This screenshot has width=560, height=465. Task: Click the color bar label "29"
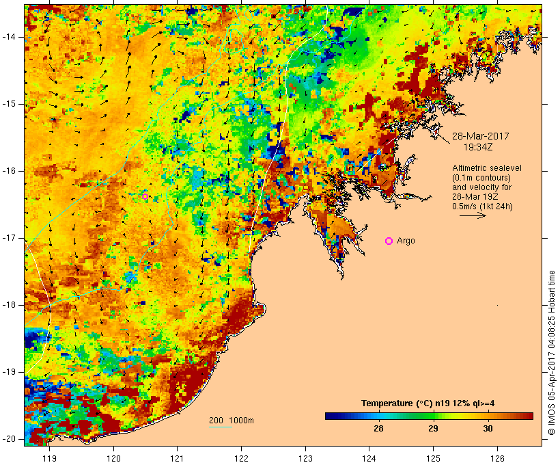tap(433, 428)
